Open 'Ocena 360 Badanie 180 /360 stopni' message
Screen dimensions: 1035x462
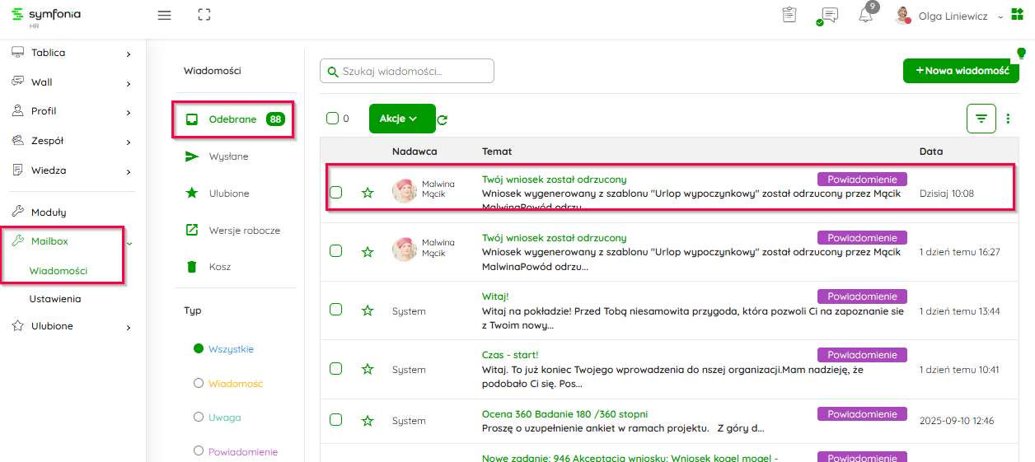564,414
